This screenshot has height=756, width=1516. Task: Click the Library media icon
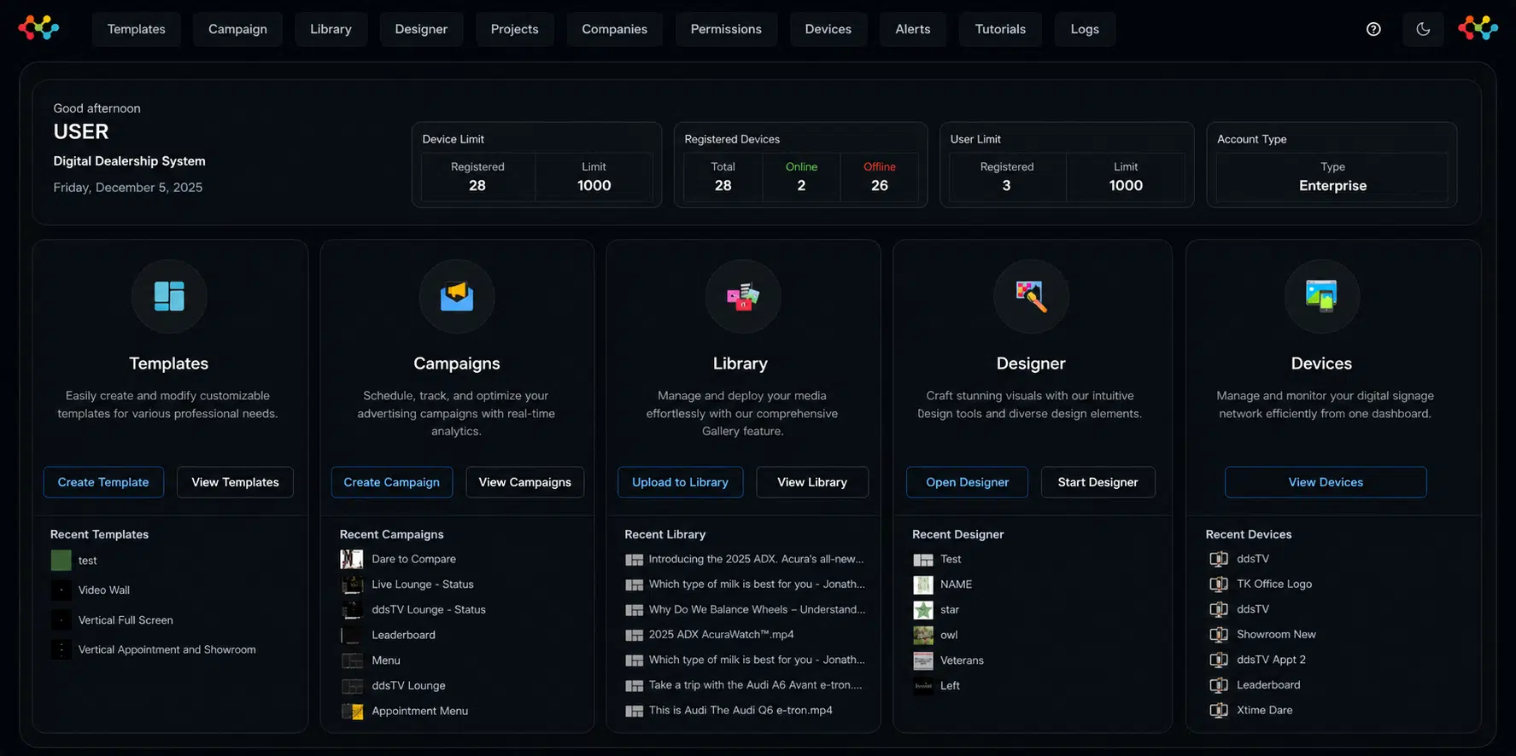pos(742,296)
